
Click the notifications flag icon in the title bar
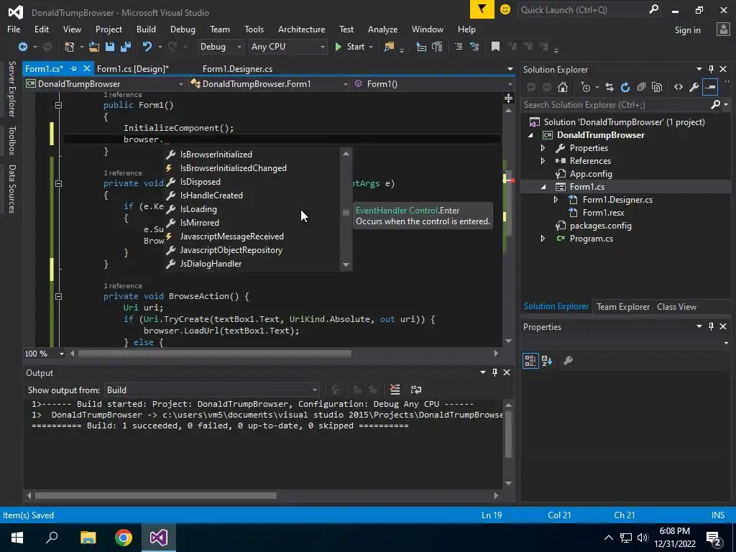482,9
